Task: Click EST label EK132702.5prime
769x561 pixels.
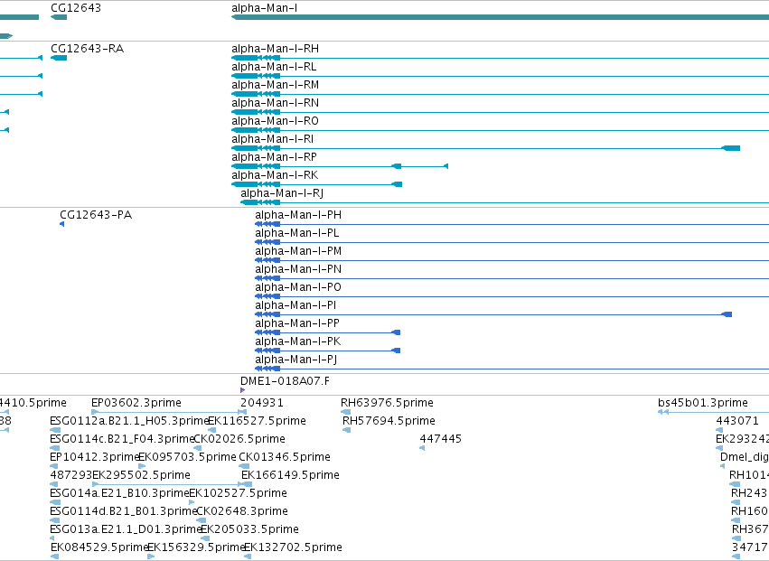Action: point(293,547)
